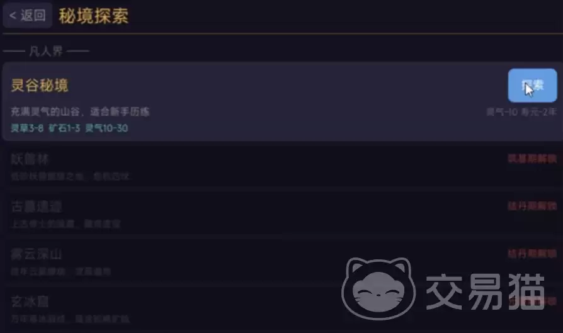Click the 灵气10-30 reward tag
The width and height of the screenshot is (563, 333).
pyautogui.click(x=106, y=128)
